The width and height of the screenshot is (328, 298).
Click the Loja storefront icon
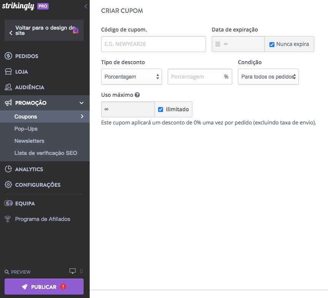click(8, 72)
